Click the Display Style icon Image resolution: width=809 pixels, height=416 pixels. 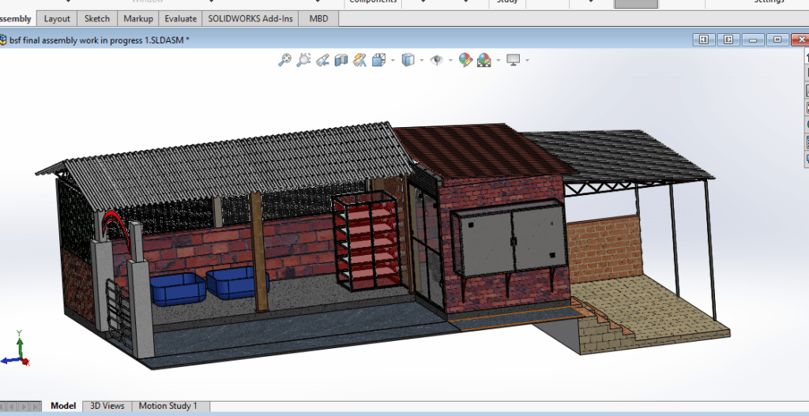(408, 60)
